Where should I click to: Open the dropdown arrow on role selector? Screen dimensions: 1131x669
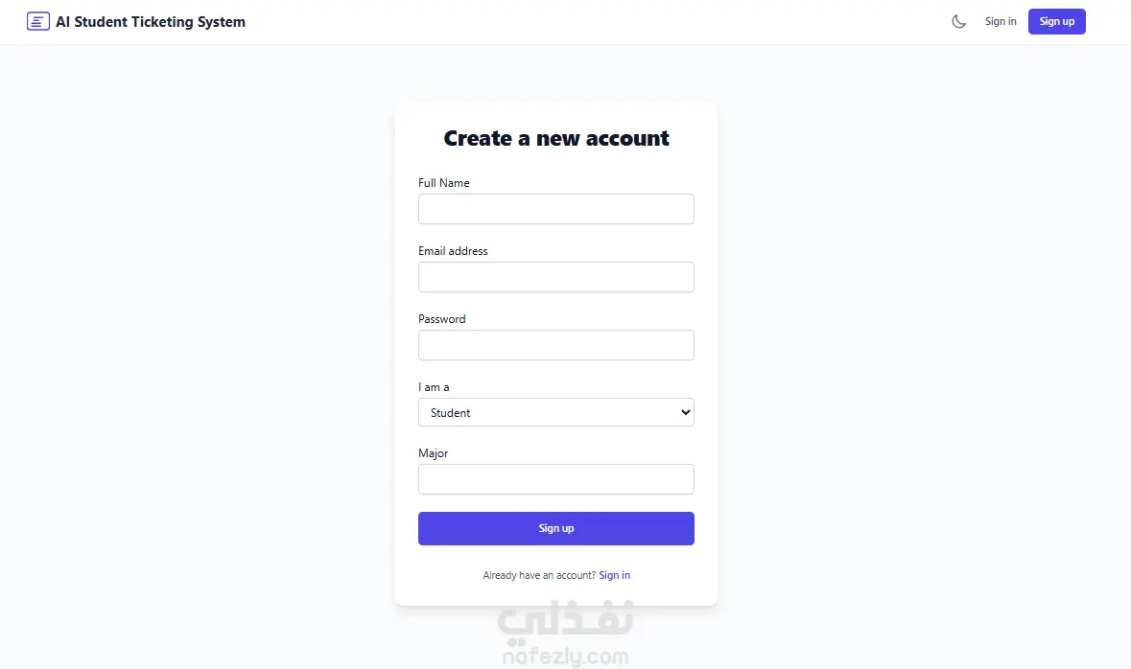[x=683, y=412]
